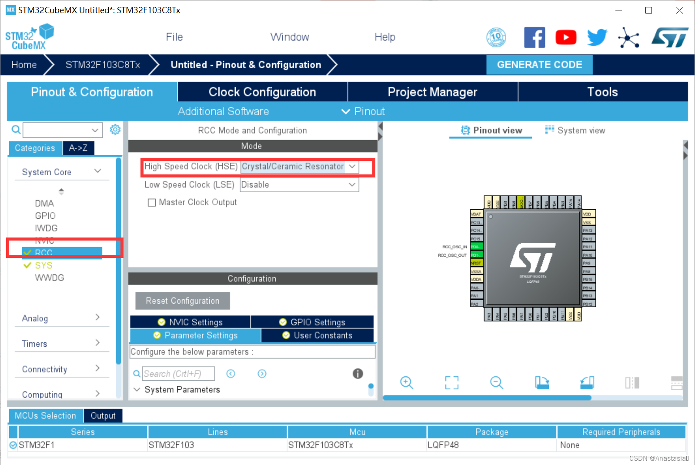Select the SYS peripheral
This screenshot has width=695, height=465.
[x=43, y=265]
